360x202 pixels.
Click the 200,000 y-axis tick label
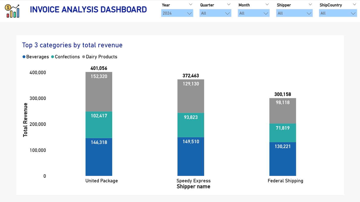(x=38, y=124)
